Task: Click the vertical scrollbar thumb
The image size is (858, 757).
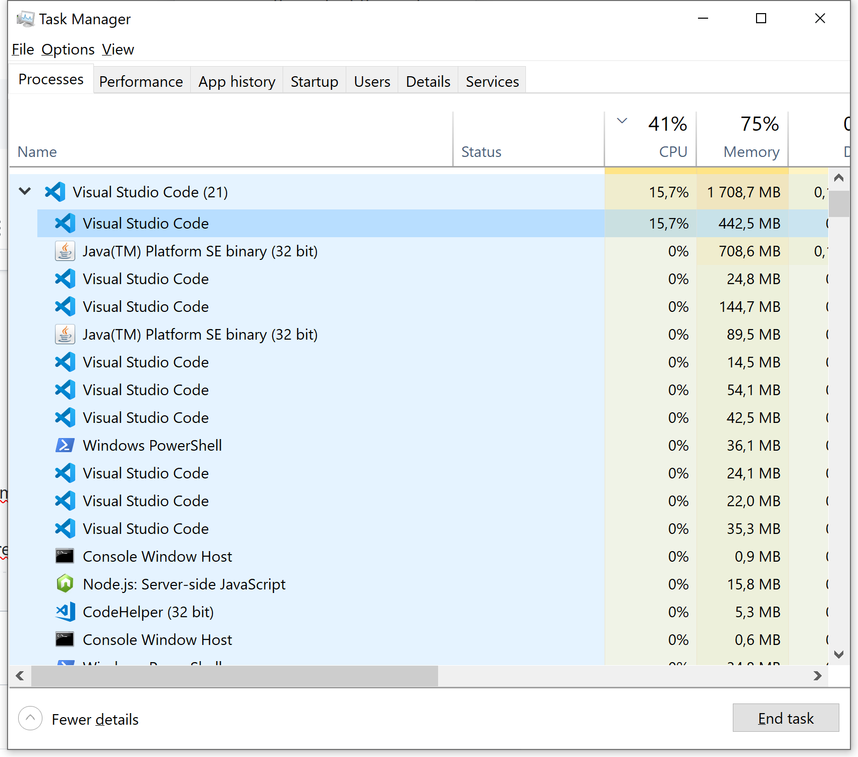Action: [x=839, y=203]
